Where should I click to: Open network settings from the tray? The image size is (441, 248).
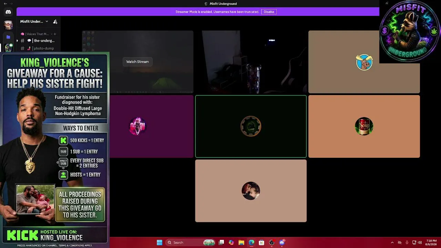414,242
